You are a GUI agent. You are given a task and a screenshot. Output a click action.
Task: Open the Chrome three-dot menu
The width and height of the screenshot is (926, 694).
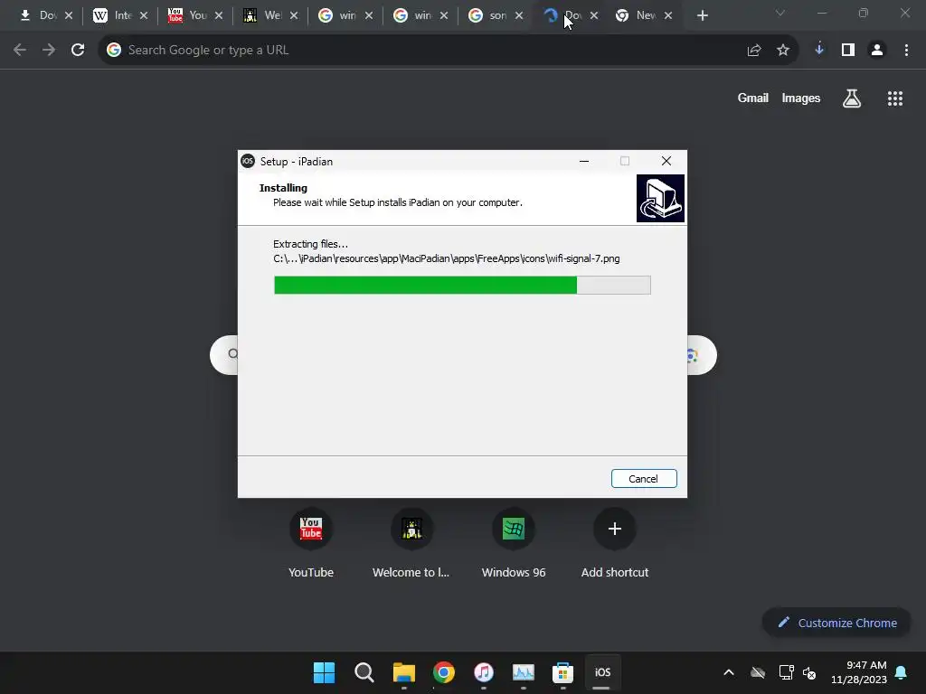click(x=906, y=51)
